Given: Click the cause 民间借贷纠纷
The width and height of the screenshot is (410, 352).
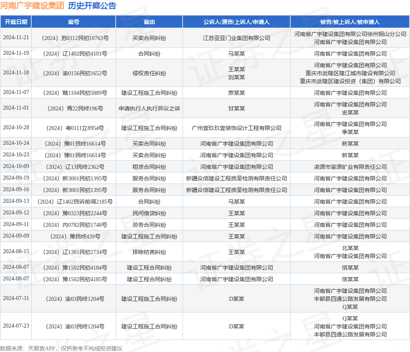Looking at the screenshot, I should tap(149, 213).
